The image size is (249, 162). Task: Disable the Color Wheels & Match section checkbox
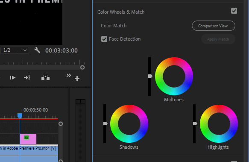(x=234, y=11)
